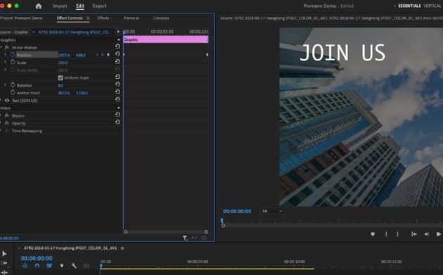
Task: Hide the Text (JOIN US) layer
Action: (x=7, y=101)
